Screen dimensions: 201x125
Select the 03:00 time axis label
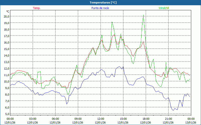[33, 119]
